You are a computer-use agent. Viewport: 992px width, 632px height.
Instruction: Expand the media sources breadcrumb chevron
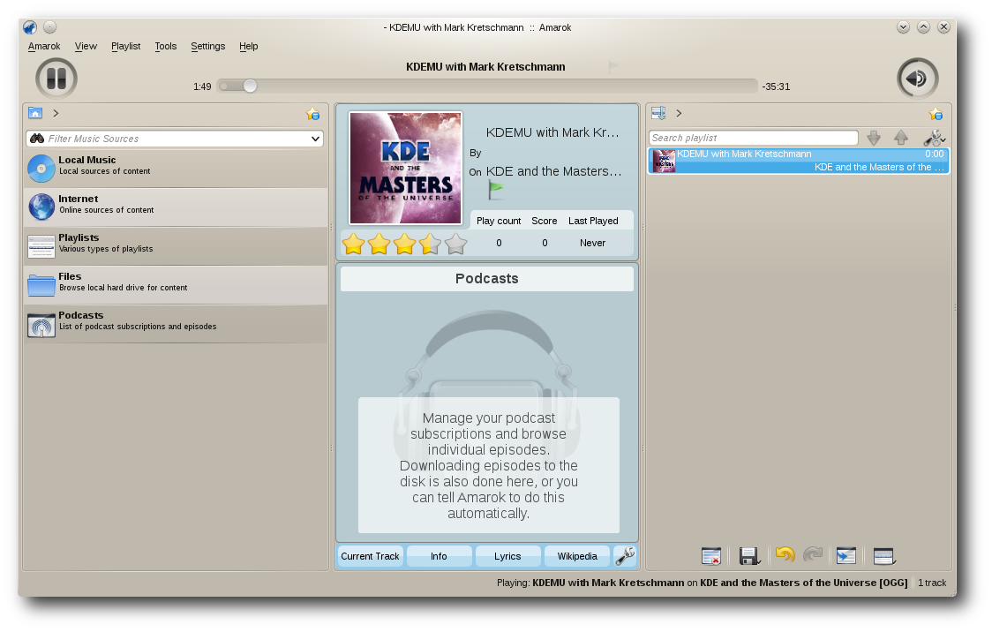coord(56,113)
